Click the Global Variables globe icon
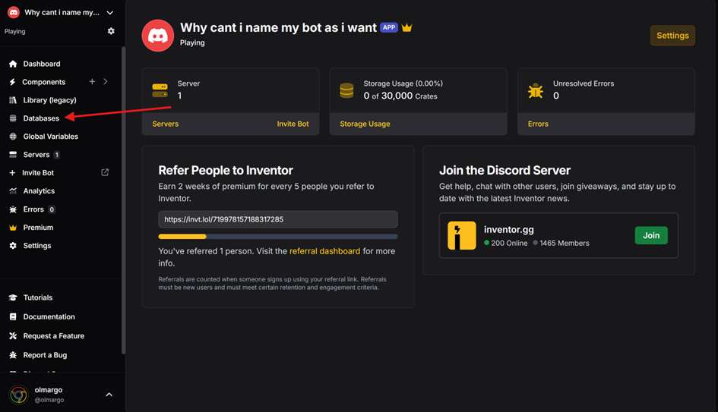The image size is (718, 412). click(x=13, y=137)
